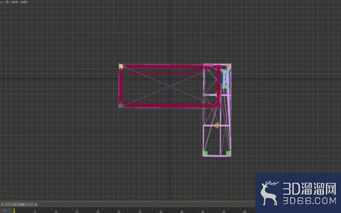The image size is (341, 213).
Task: Select the yellow diamond helper on the cabinet shelf
Action: (217, 125)
